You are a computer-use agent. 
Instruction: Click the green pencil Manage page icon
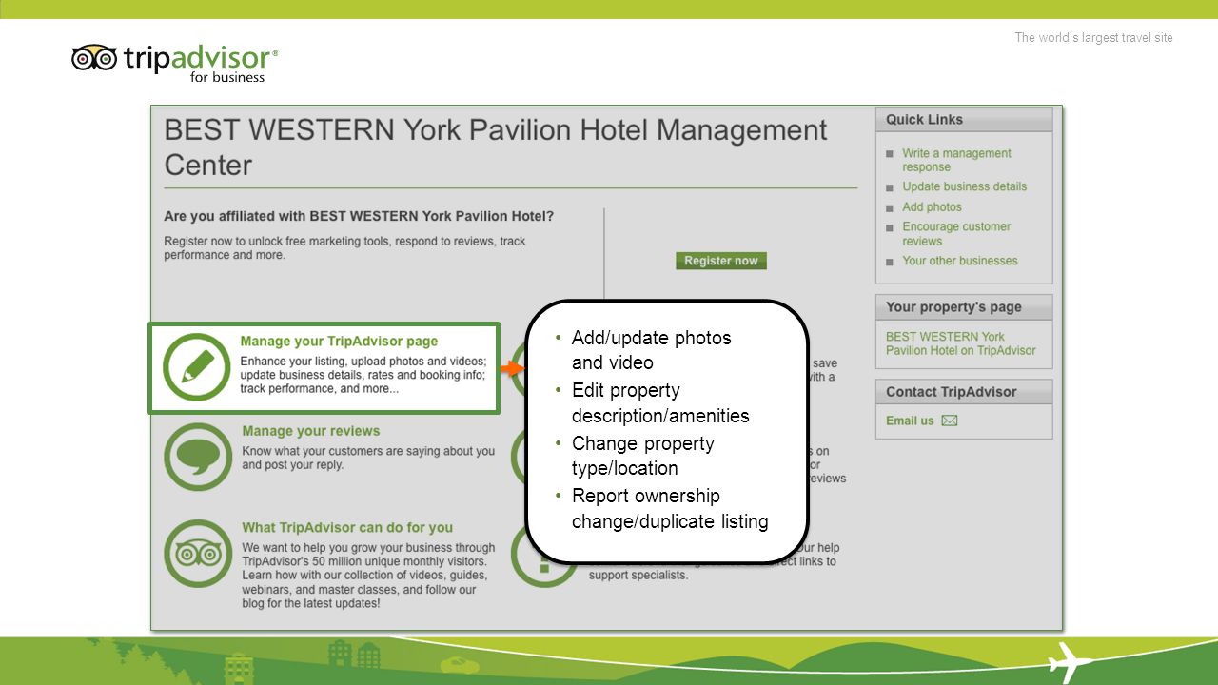tap(197, 367)
